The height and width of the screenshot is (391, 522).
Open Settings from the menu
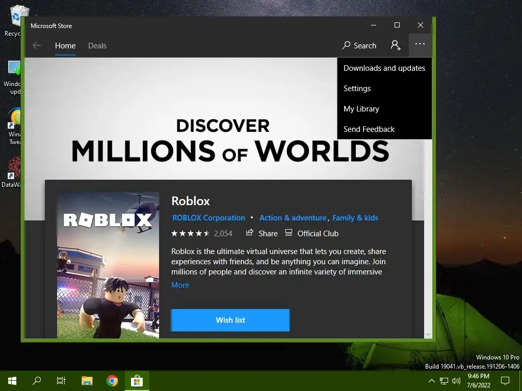click(x=384, y=89)
